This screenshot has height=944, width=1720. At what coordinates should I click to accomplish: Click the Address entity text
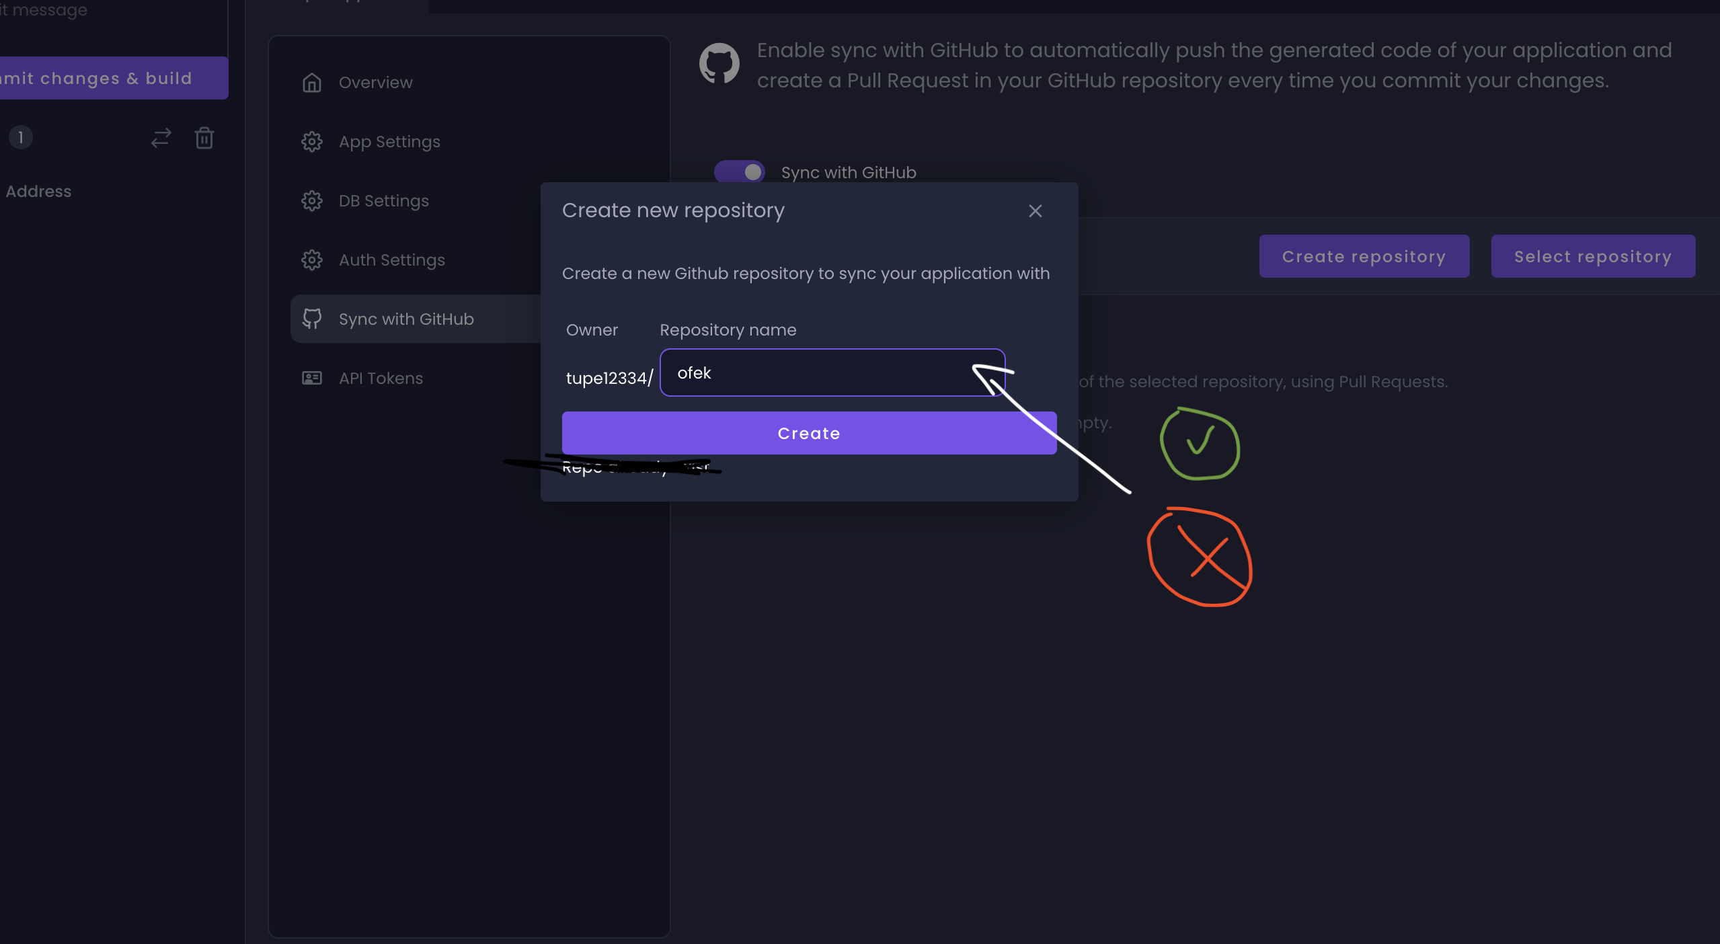click(38, 192)
